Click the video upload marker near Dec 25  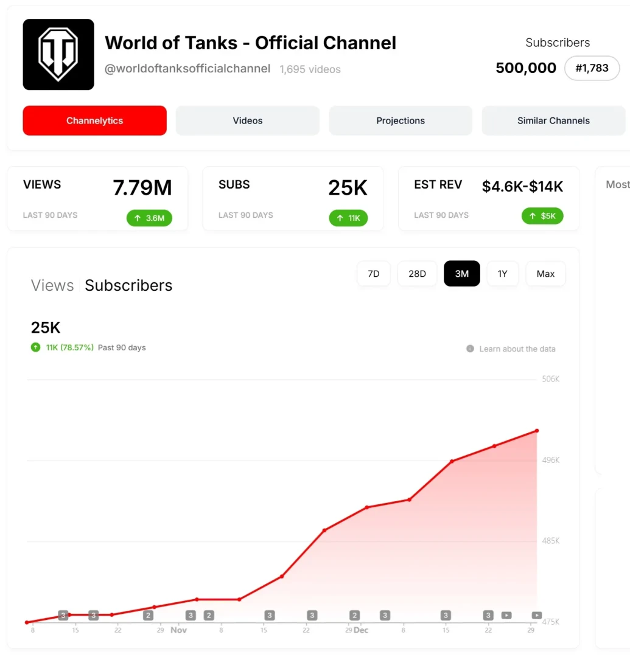(x=506, y=615)
